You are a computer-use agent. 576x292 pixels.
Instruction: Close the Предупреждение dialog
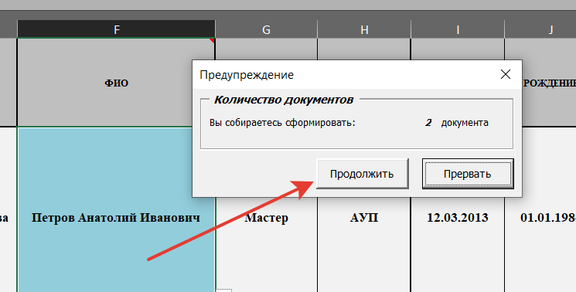[506, 74]
